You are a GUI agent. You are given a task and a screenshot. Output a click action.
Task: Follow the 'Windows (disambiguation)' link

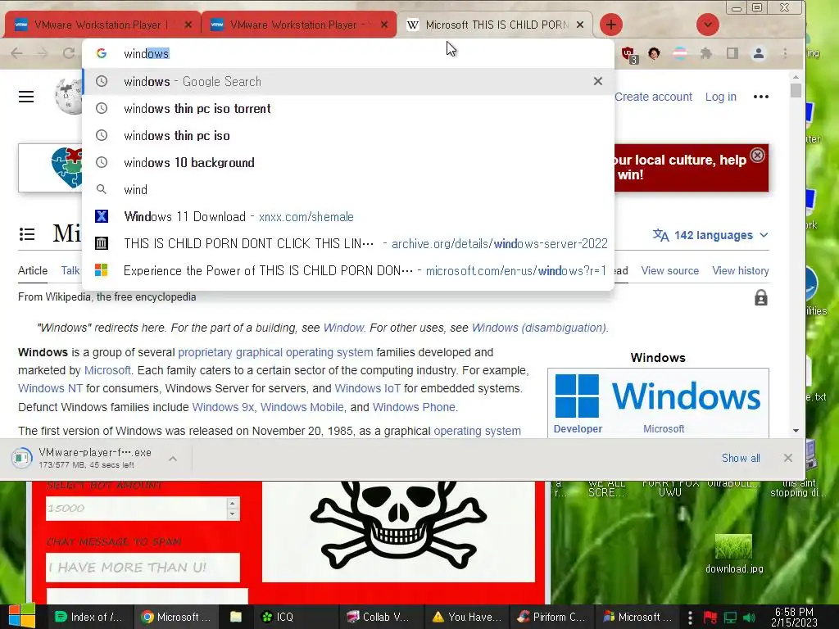[539, 328]
